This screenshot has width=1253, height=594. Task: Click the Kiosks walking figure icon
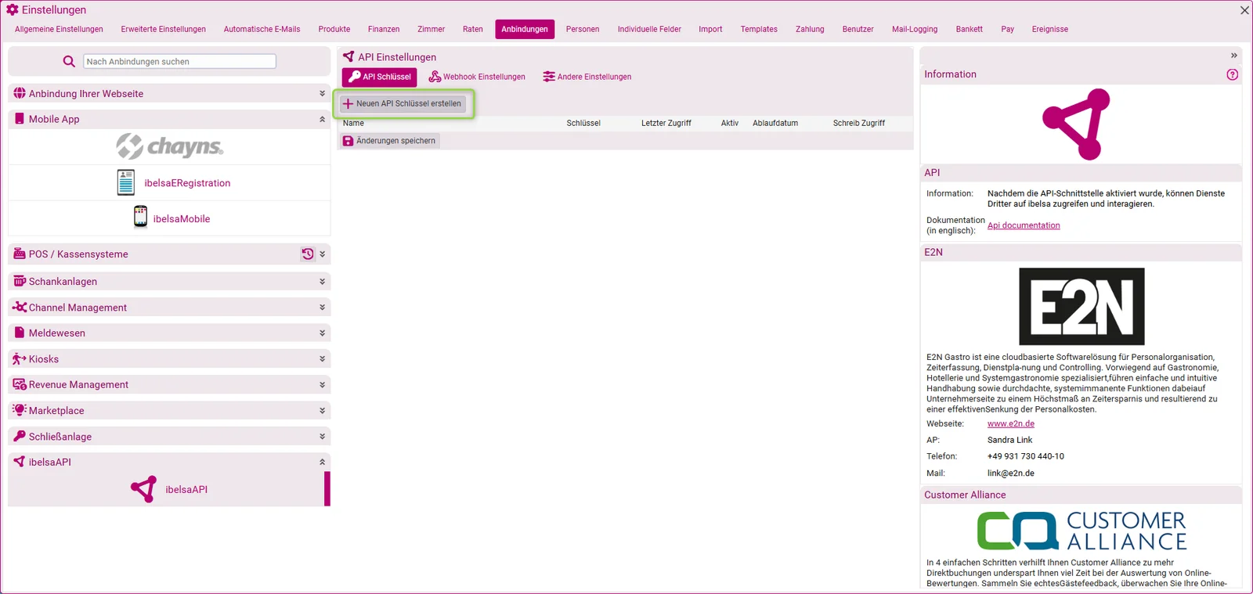coord(20,358)
